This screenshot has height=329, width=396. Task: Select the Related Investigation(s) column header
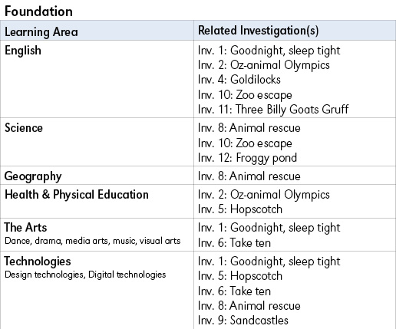tap(259, 31)
